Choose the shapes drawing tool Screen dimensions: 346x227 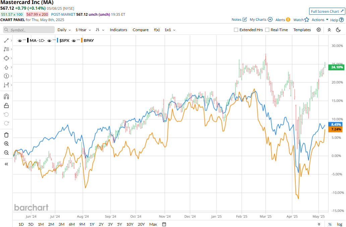[6, 58]
